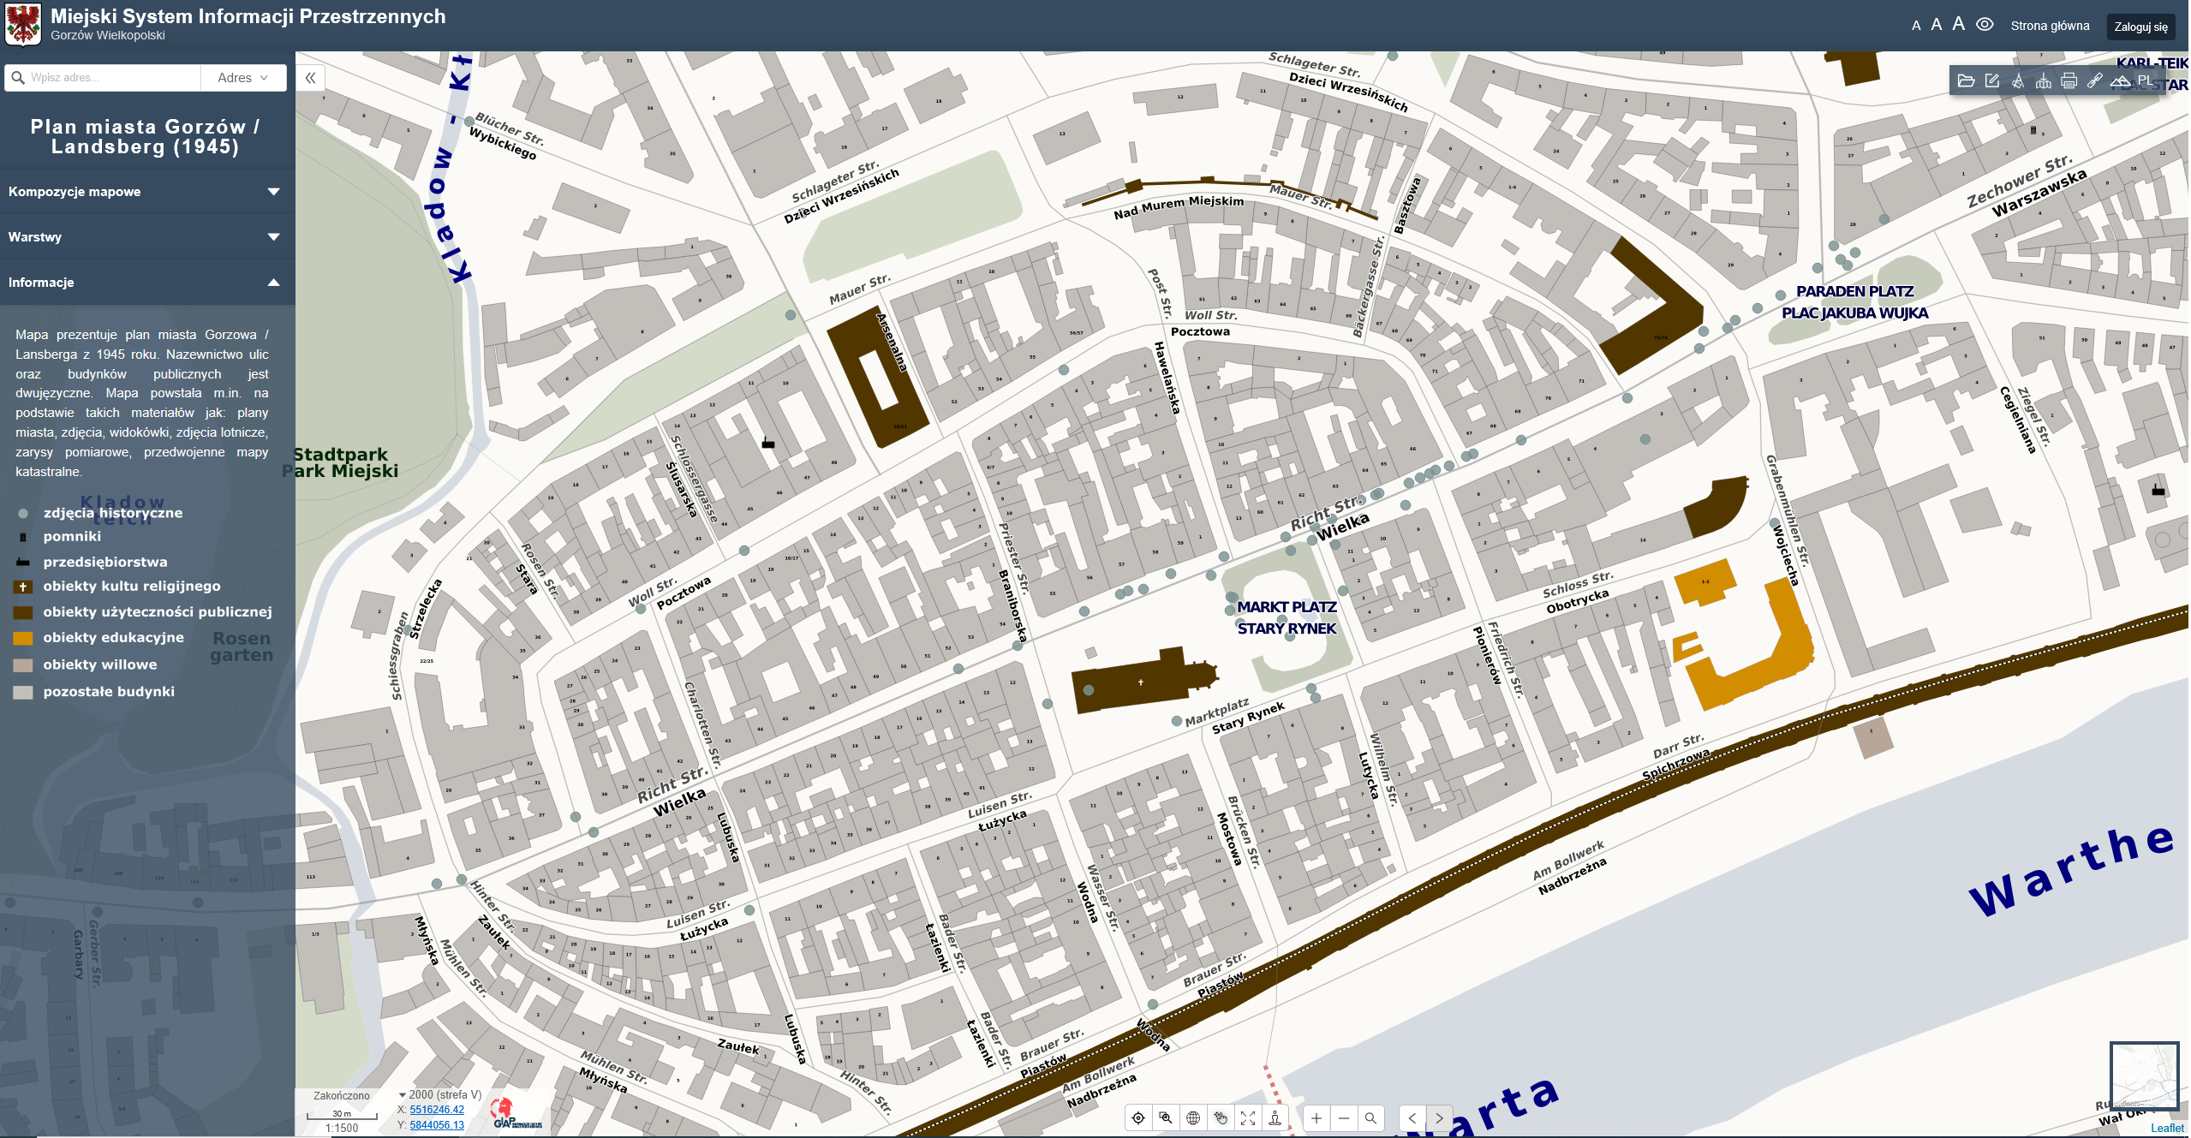Screen dimensions: 2191x1138
Task: Go to previous map view arrow
Action: tap(1412, 1118)
